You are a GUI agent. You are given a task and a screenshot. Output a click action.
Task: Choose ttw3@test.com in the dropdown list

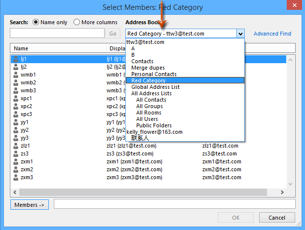145,42
